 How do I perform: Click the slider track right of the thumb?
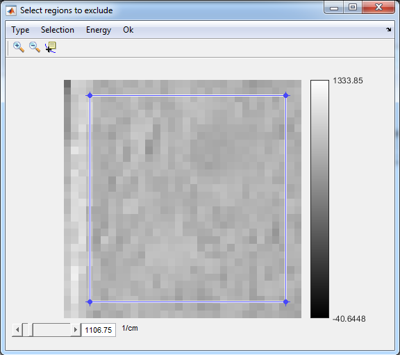click(51, 330)
